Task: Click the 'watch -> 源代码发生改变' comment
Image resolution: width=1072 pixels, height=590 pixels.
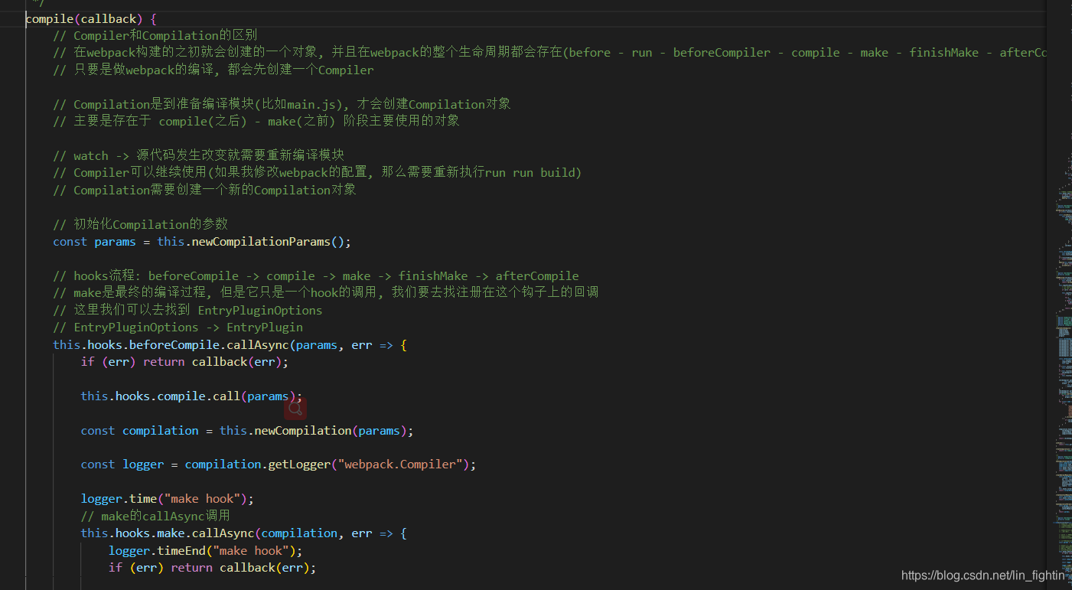Action: pyautogui.click(x=199, y=155)
